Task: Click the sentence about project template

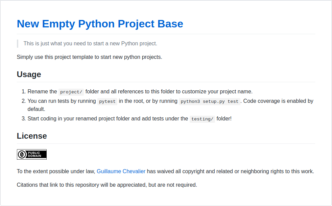Action: 89,57
